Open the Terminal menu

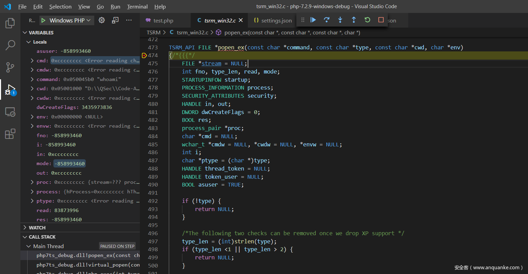(137, 6)
